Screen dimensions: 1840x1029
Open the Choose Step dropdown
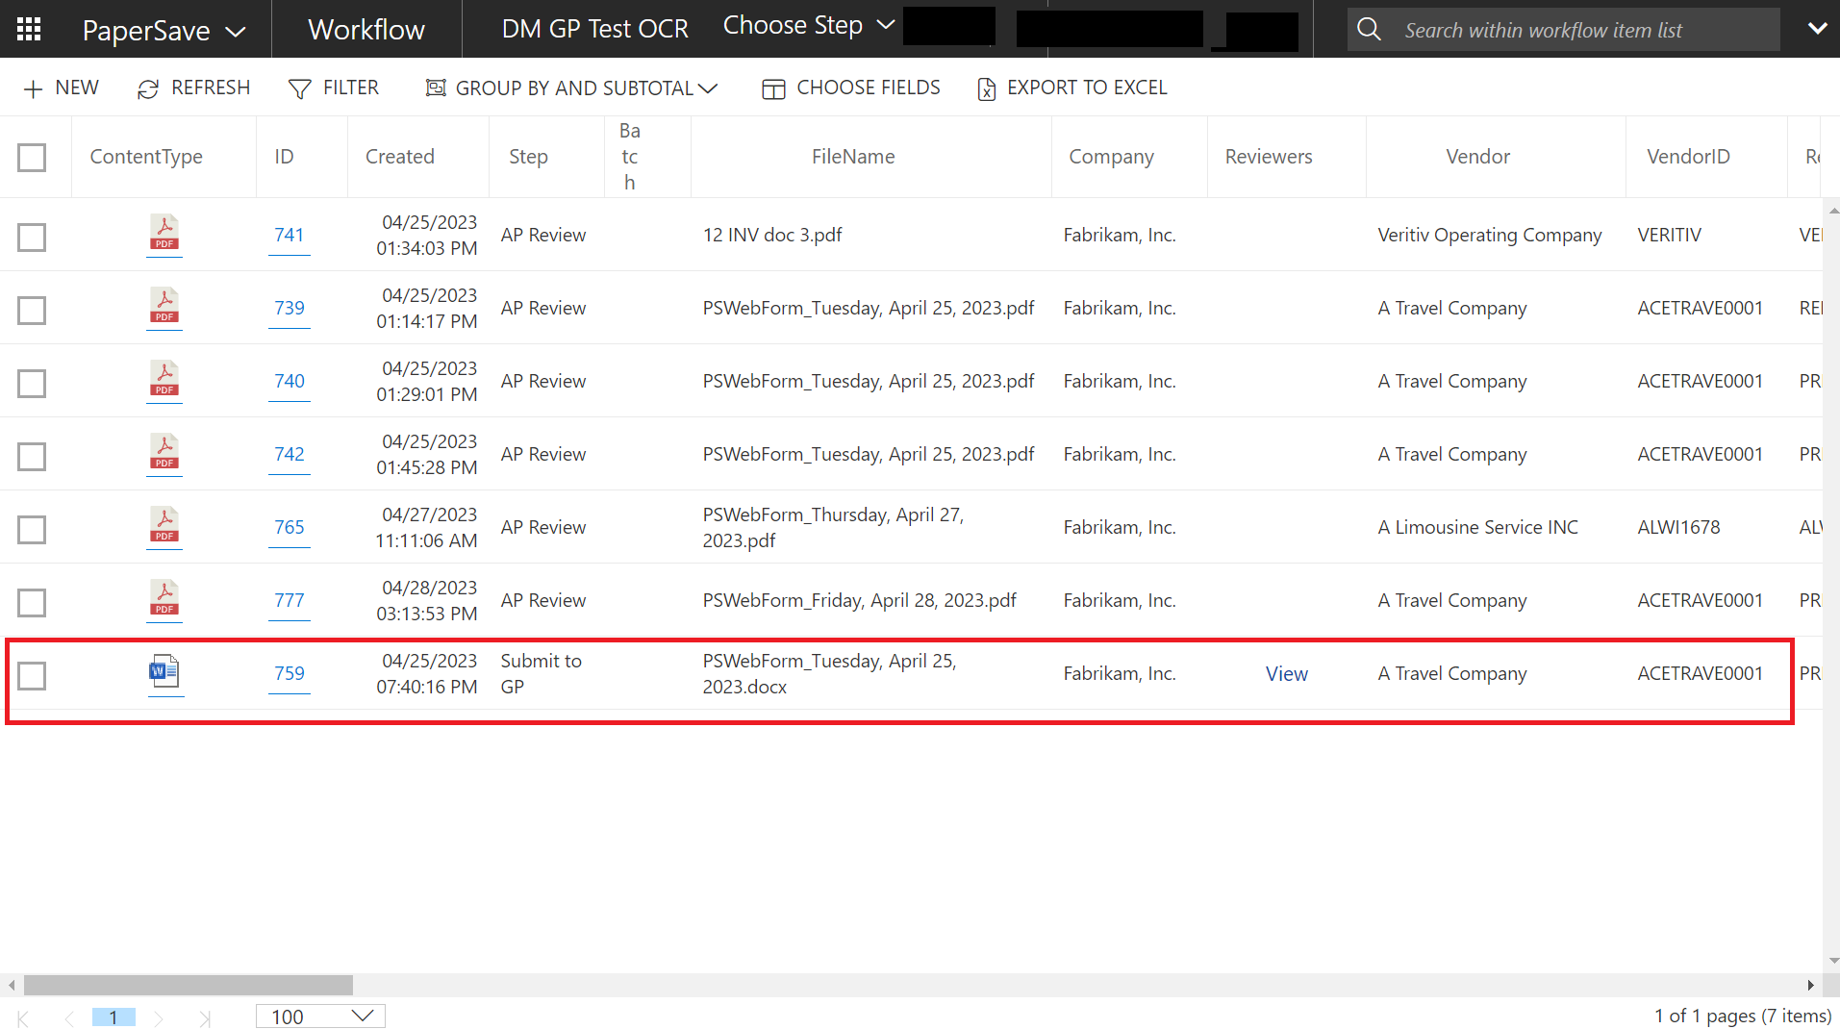pyautogui.click(x=809, y=26)
